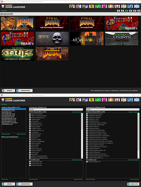Image resolution: width=141 pixels, height=187 pixels.
Task: Enable 'doom 64 retribution' mod checkbox
Action: [x=30, y=141]
